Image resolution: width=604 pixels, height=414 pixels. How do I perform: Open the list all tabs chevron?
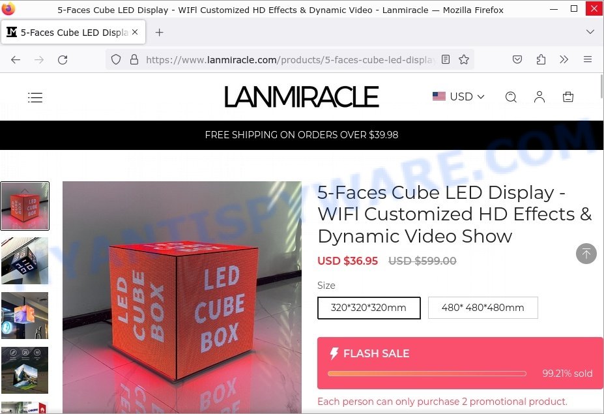coord(590,32)
